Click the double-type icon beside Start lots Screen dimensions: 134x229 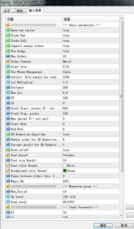tap(8, 67)
